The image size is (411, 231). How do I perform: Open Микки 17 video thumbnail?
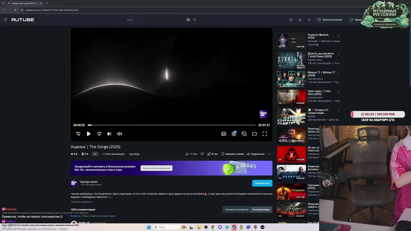coord(292,79)
